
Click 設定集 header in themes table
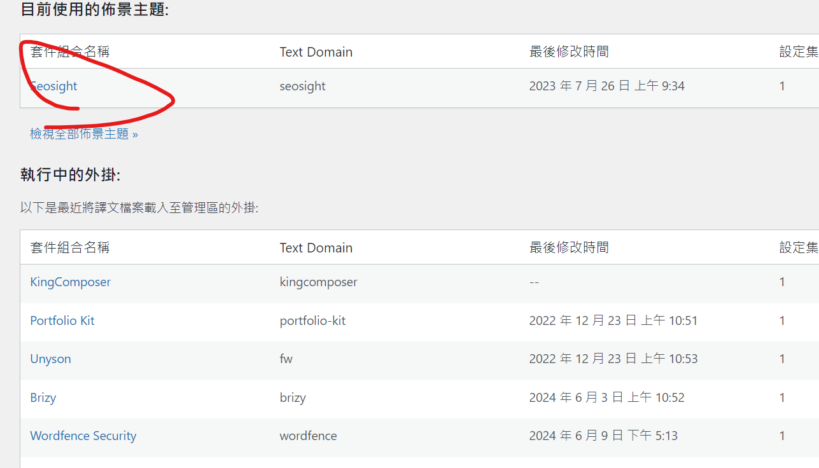point(798,52)
